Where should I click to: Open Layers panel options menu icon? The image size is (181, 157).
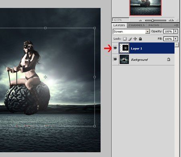(177, 25)
